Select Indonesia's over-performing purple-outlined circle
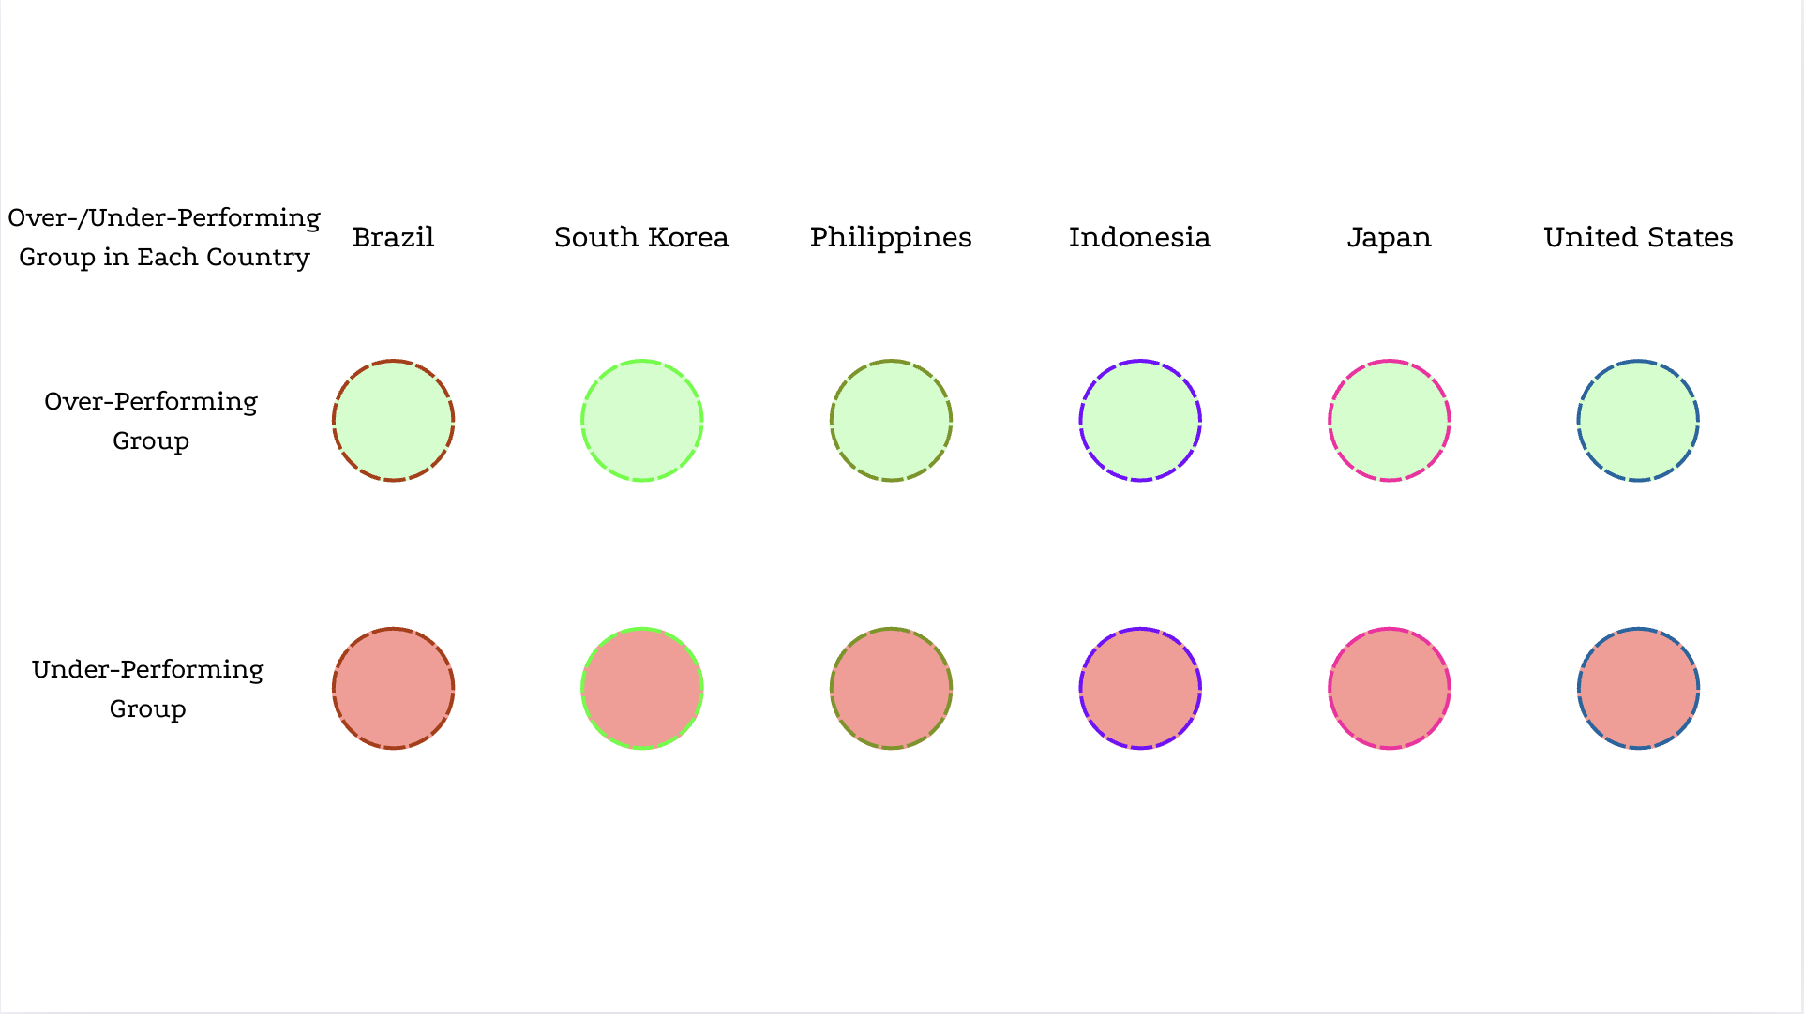This screenshot has width=1804, height=1014. pyautogui.click(x=1140, y=421)
